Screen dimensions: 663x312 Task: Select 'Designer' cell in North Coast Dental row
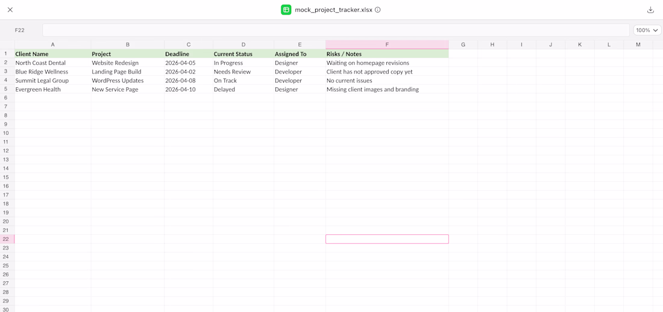coord(300,63)
